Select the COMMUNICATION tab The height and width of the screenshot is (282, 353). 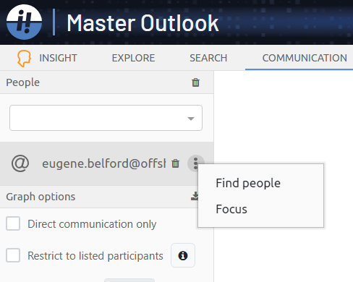(x=305, y=58)
